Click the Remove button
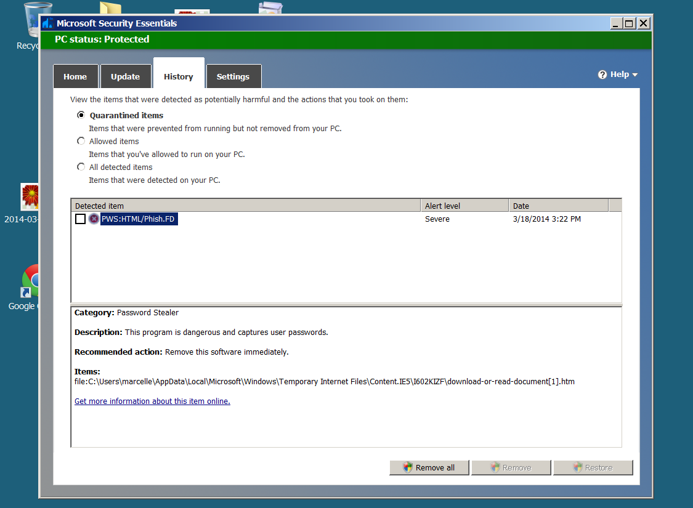The width and height of the screenshot is (693, 508). (511, 467)
